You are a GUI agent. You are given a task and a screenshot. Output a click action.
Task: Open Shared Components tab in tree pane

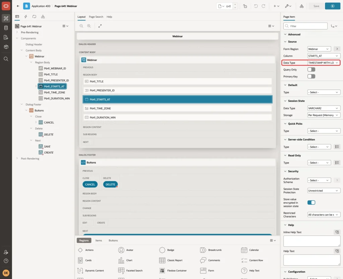[43, 17]
